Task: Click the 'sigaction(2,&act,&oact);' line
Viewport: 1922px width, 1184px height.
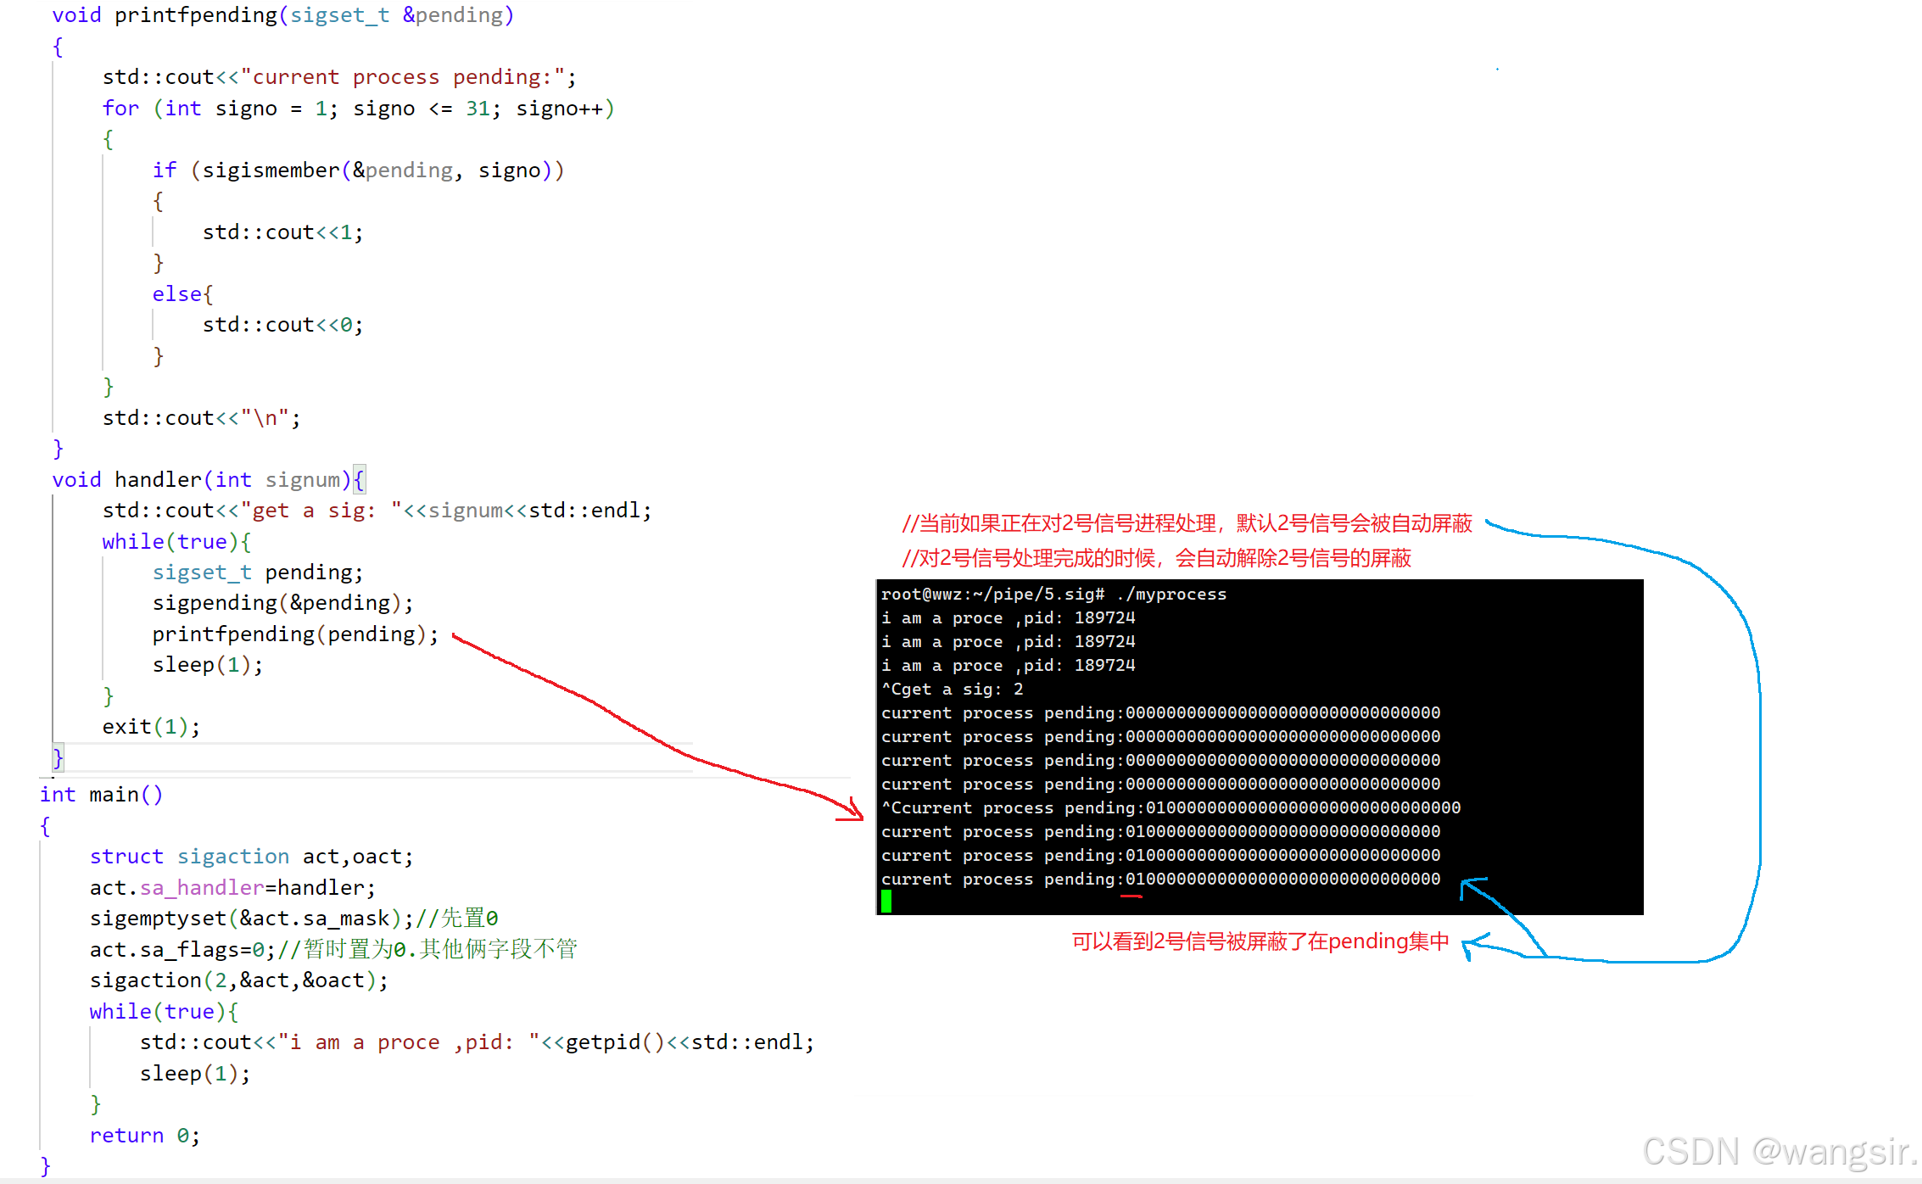Action: click(238, 980)
